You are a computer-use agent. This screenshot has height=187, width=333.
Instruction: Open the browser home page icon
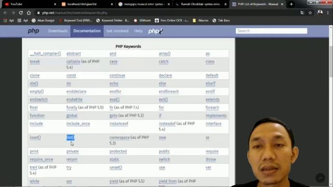click(29, 12)
